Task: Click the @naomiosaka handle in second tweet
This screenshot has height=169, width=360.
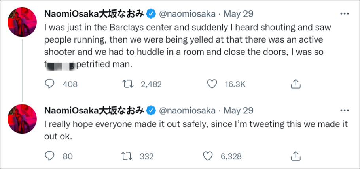Action: [x=187, y=110]
